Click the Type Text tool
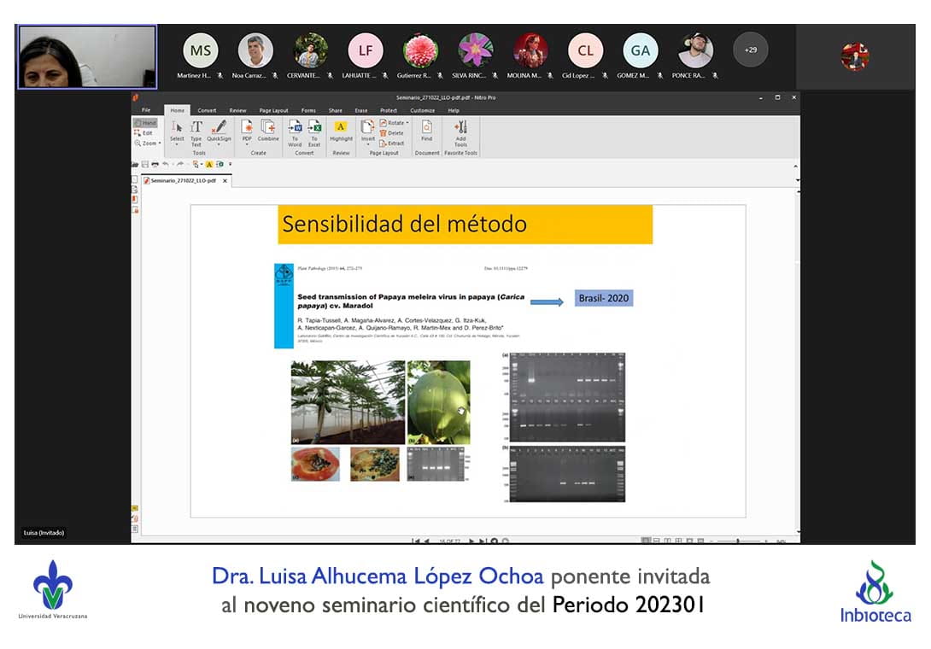 click(x=196, y=132)
